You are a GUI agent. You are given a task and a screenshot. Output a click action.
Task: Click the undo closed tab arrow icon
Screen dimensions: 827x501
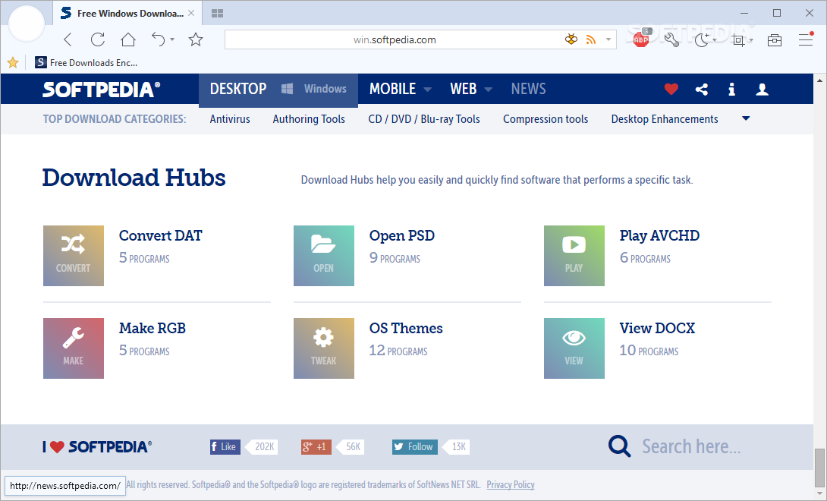pos(159,39)
